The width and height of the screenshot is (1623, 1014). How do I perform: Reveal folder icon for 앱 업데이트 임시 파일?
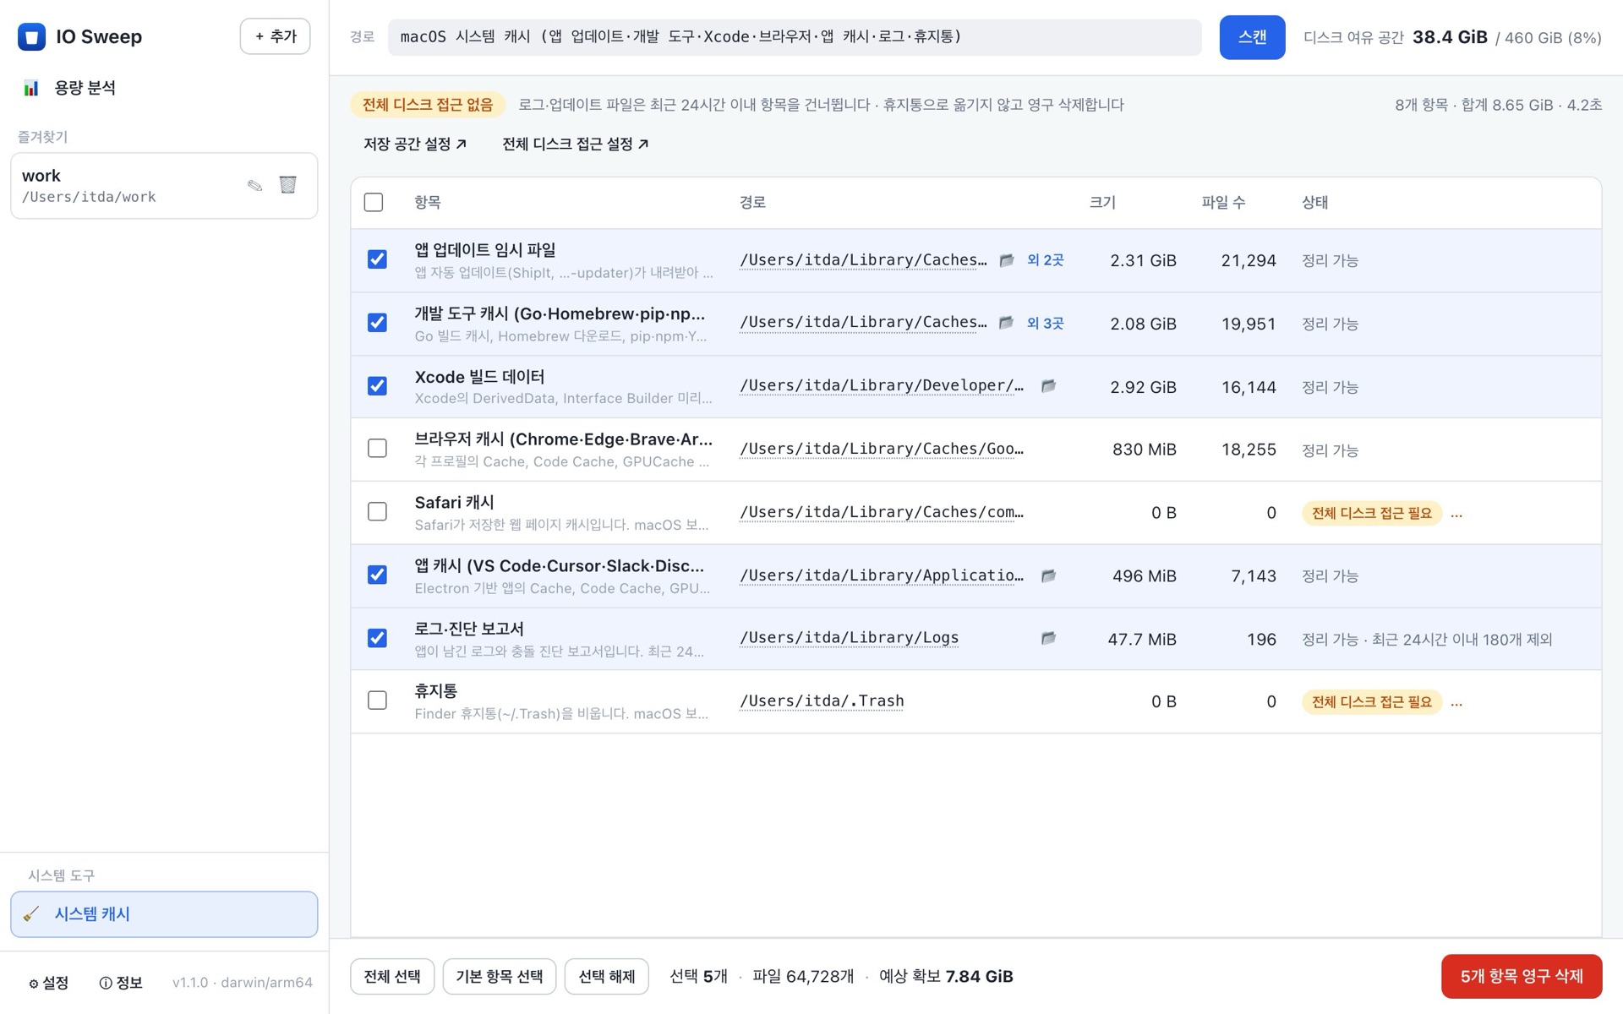coord(1006,260)
